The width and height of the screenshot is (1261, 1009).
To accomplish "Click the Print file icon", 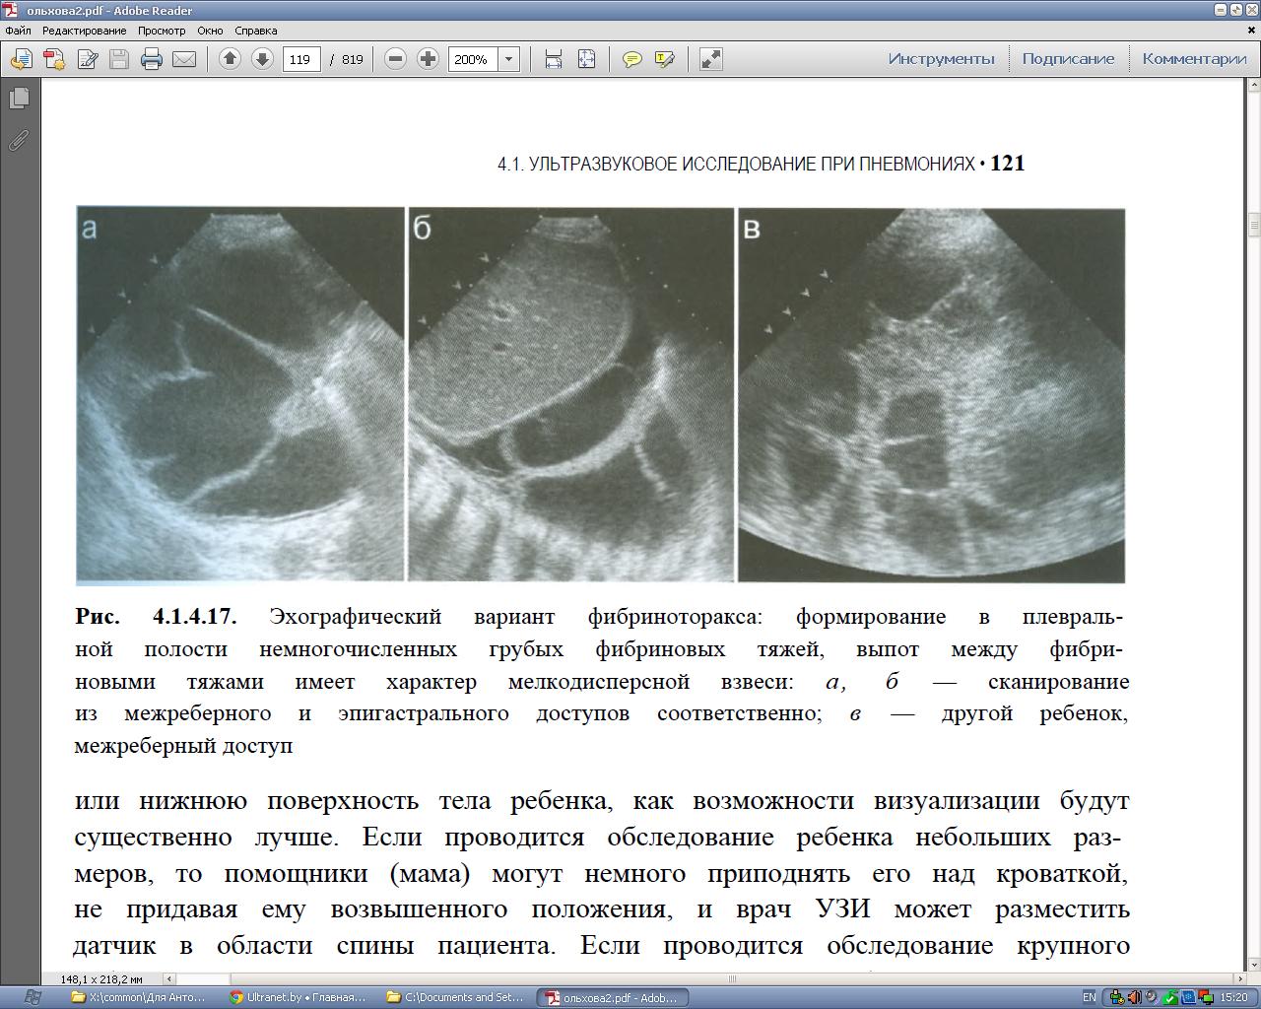I will [151, 59].
